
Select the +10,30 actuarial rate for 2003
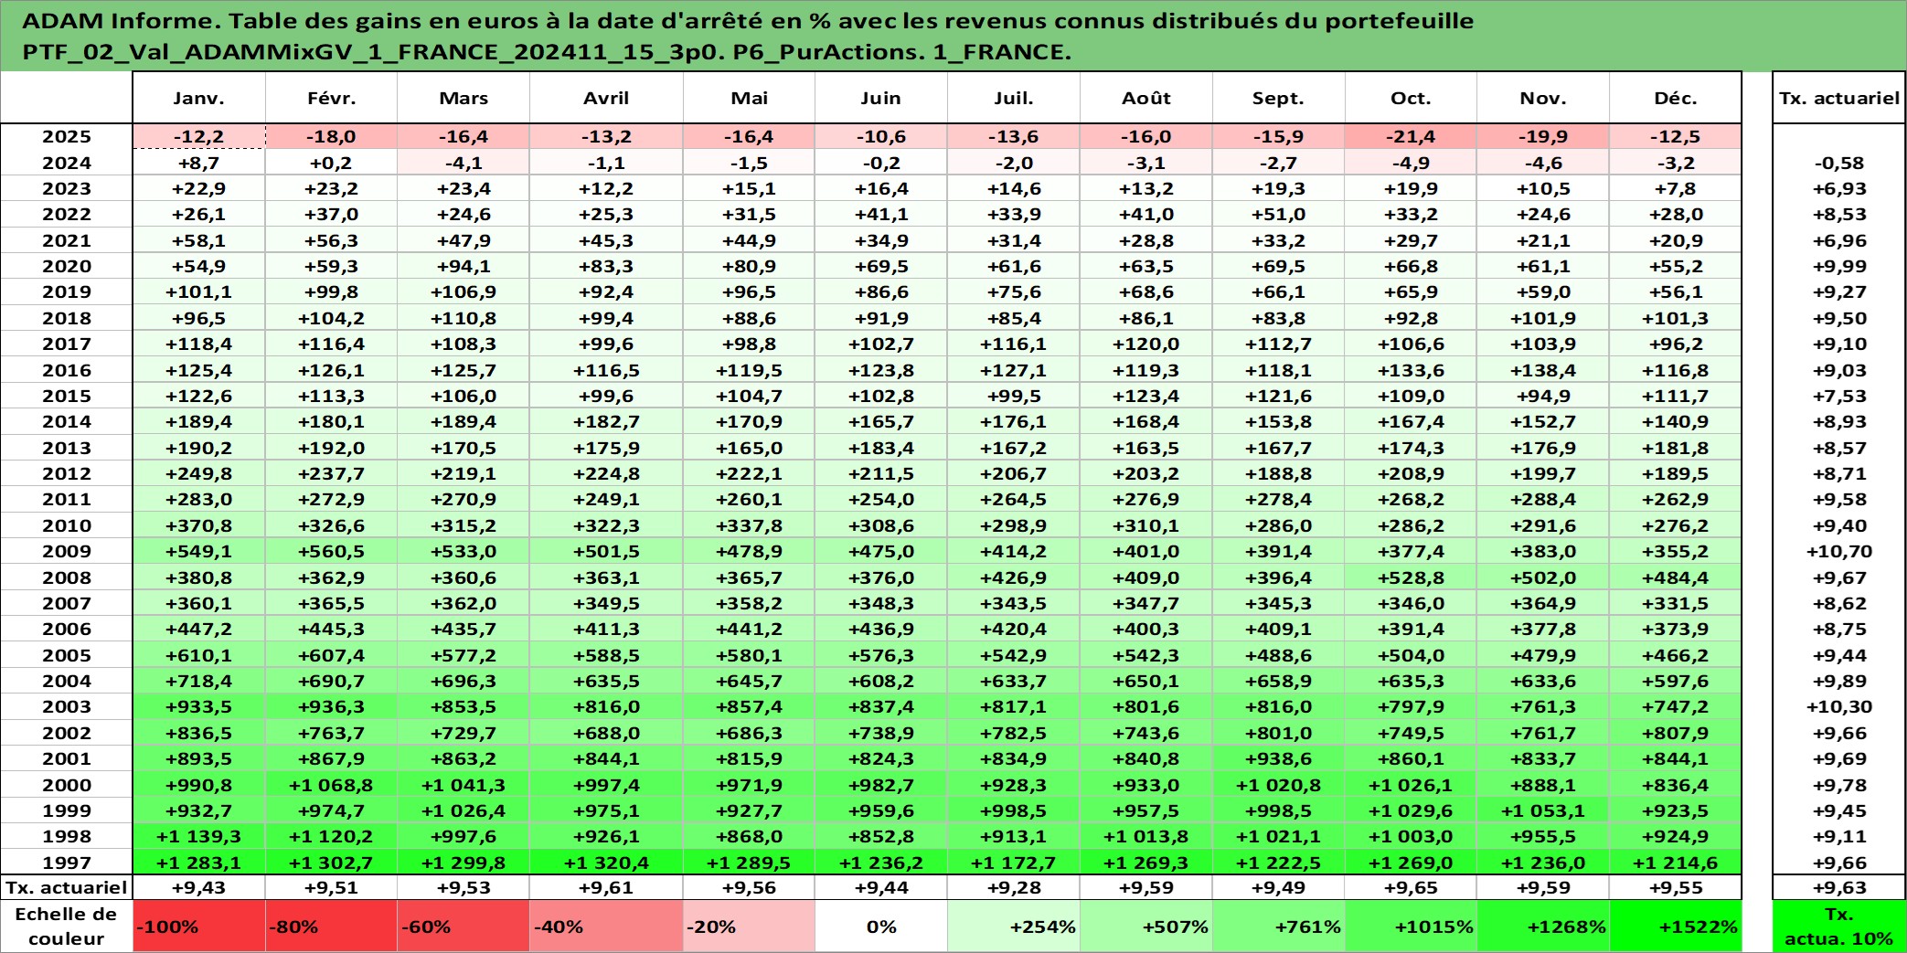pos(1839,706)
